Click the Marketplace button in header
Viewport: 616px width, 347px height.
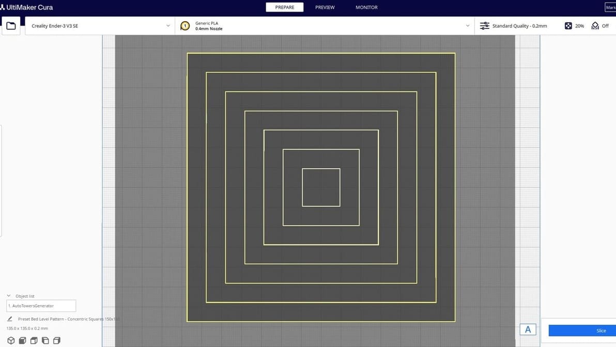(x=610, y=7)
